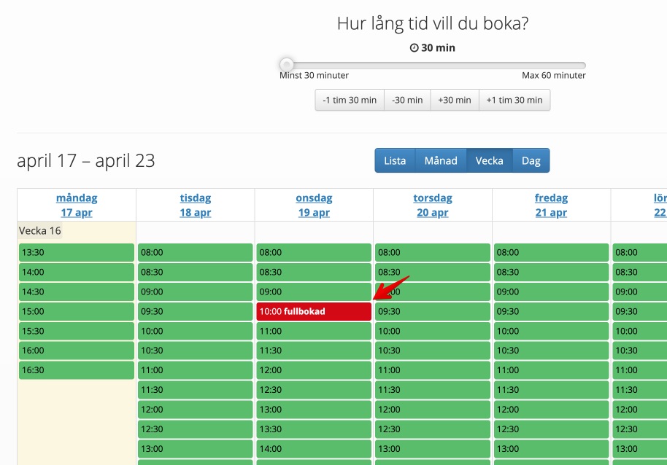Viewport: 667px width, 465px height.
Task: Open the onsdag 19 apr day link
Action: click(x=314, y=205)
